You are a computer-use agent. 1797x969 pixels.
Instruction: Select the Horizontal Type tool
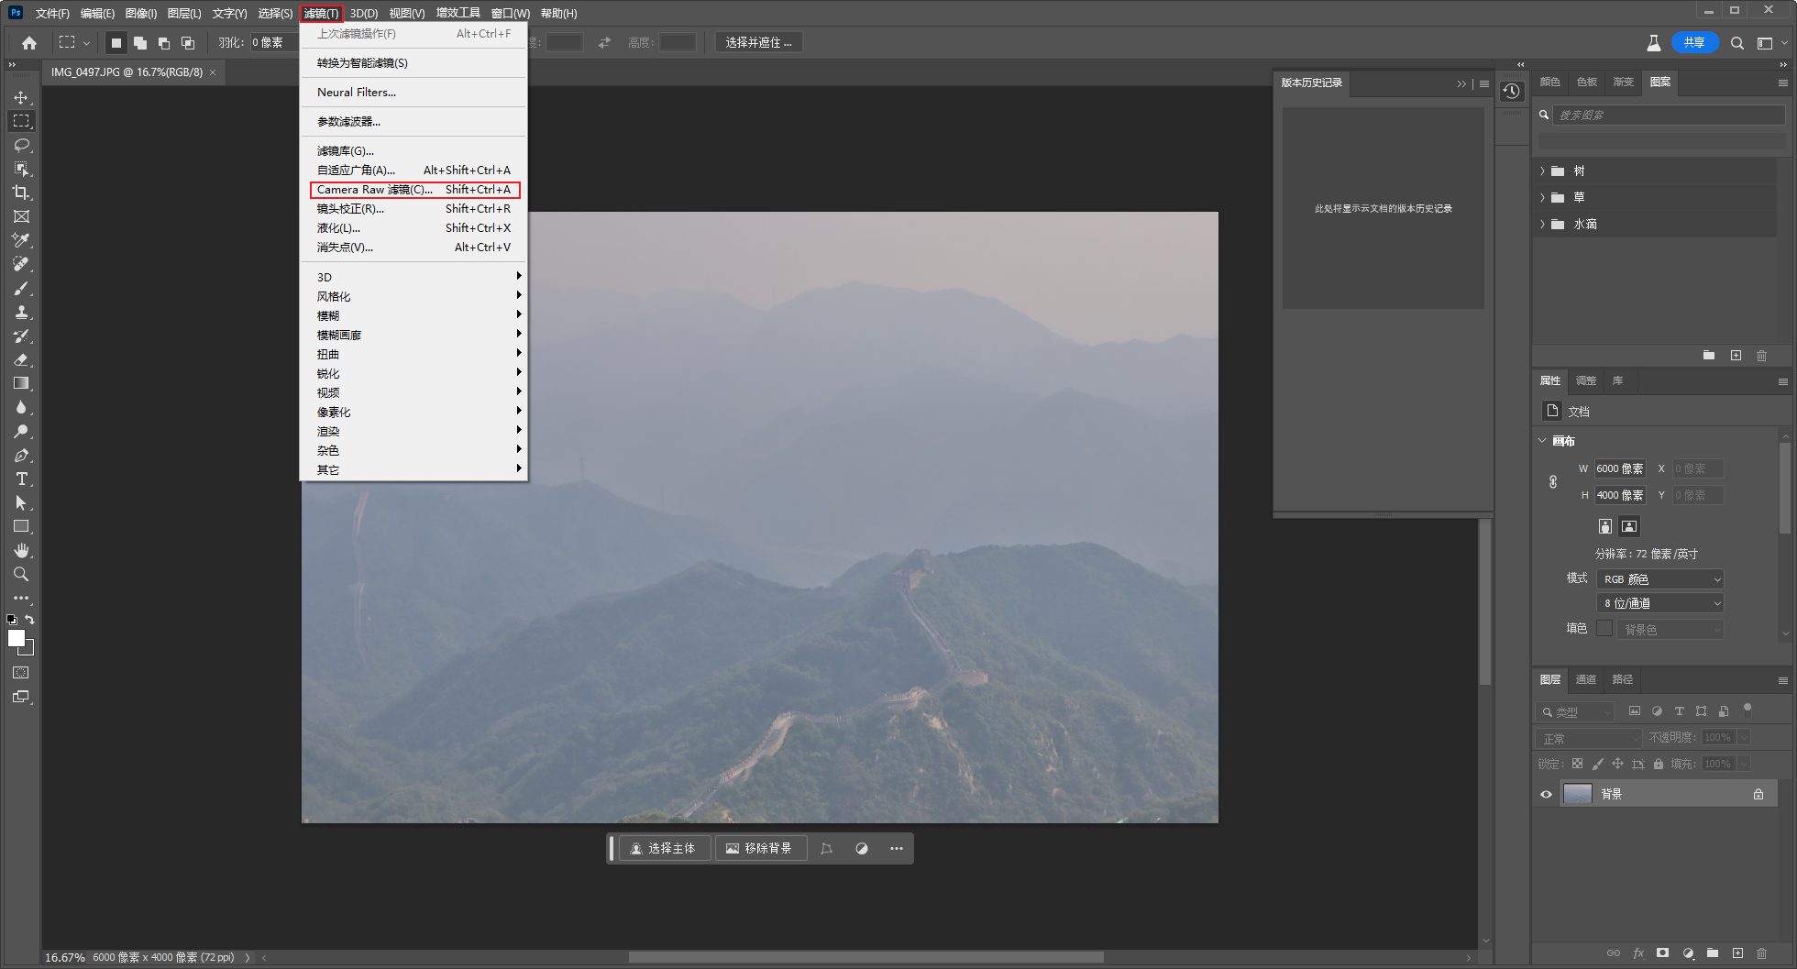(x=21, y=479)
